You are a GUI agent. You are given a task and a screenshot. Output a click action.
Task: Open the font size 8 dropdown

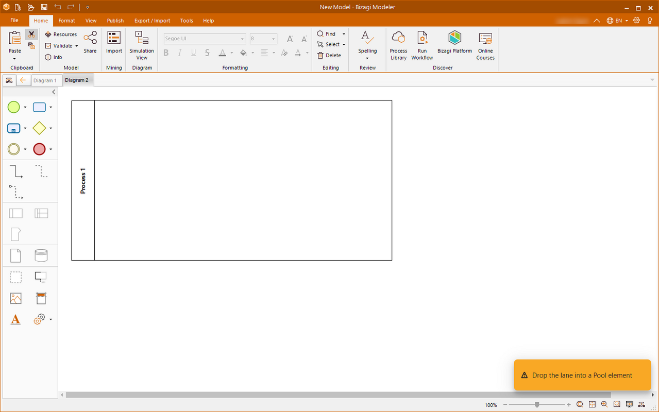(x=274, y=39)
